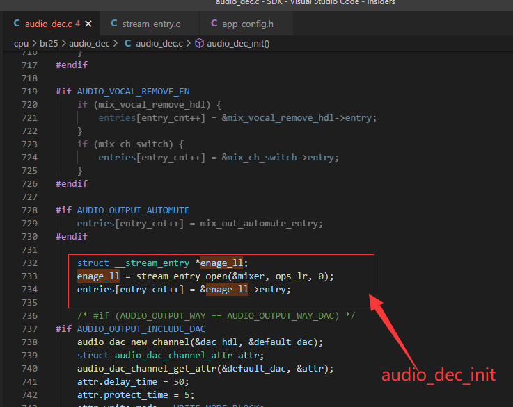Open the app_config.h tab

[247, 24]
